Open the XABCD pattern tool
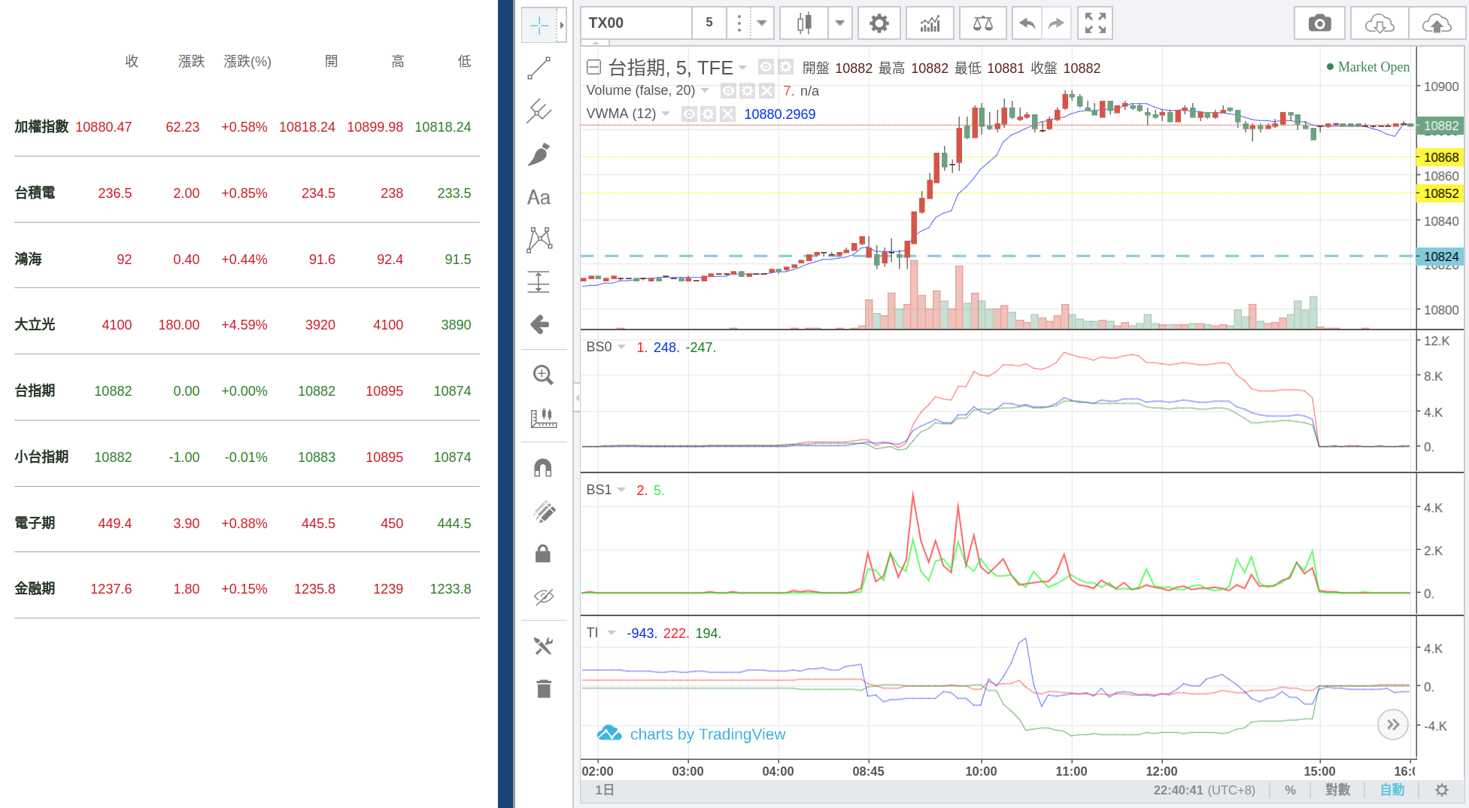1469x808 pixels. pyautogui.click(x=539, y=239)
